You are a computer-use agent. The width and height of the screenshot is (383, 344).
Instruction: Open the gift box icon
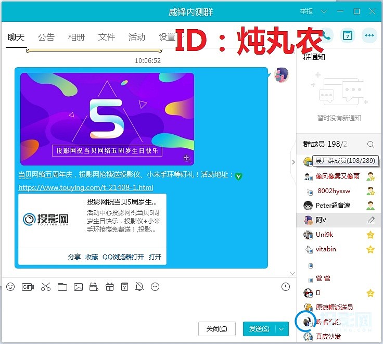click(x=110, y=287)
